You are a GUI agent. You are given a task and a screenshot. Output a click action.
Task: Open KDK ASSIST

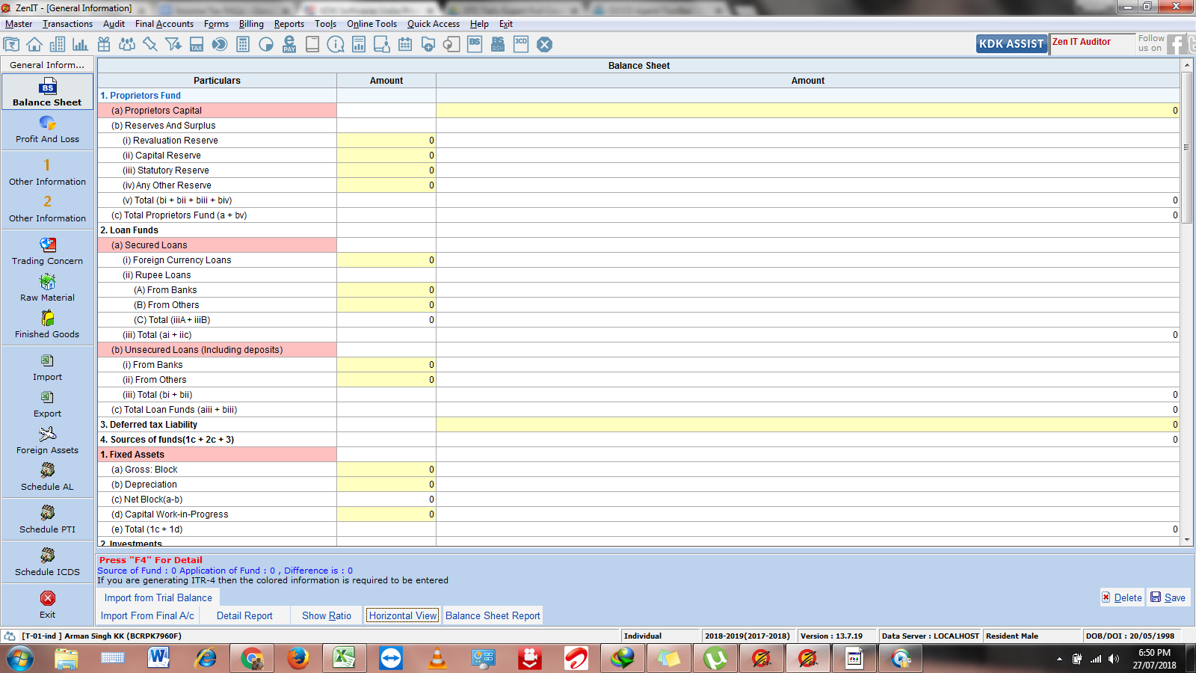1011,44
